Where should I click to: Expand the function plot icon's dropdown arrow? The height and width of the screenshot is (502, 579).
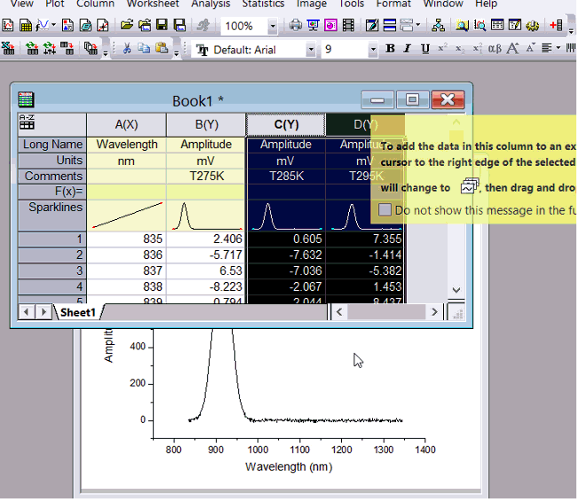[x=54, y=25]
